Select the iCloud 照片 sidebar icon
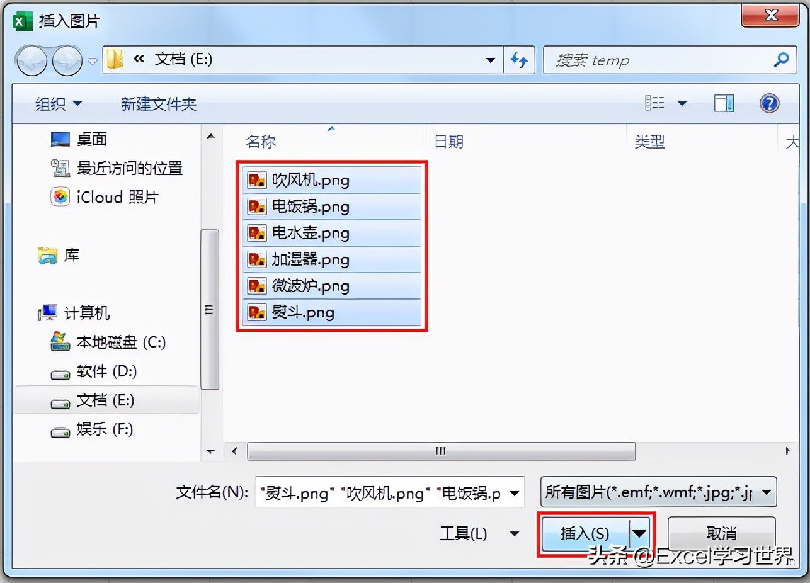The height and width of the screenshot is (583, 810). point(60,197)
